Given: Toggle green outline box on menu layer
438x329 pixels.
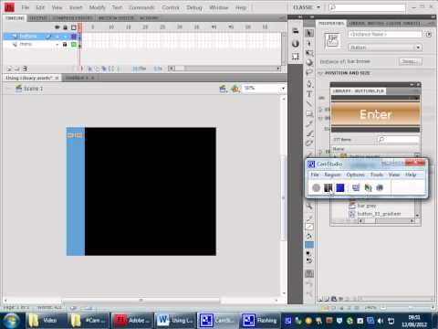Looking at the screenshot, I should [73, 45].
